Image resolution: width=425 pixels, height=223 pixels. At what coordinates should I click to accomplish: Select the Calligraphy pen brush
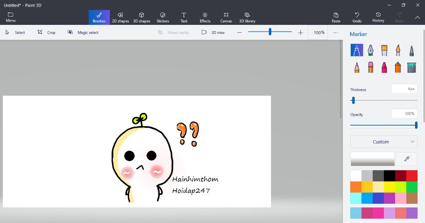coord(370,51)
